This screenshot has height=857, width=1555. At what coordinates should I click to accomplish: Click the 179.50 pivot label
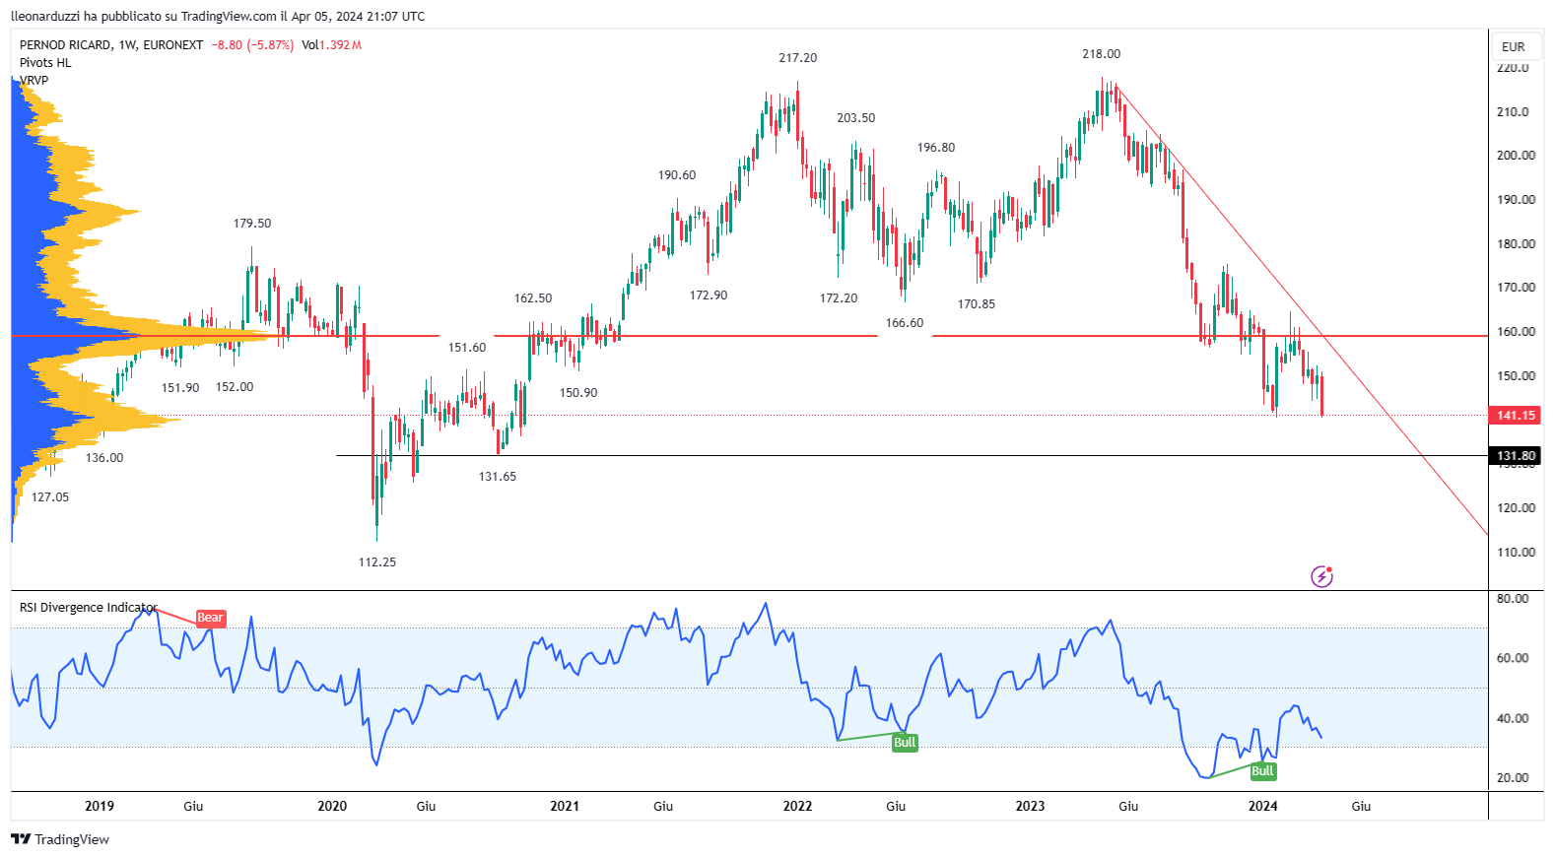point(251,224)
